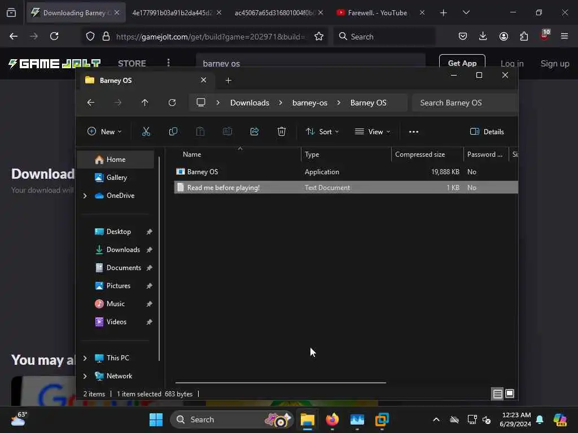Select the Barney OS application file
The height and width of the screenshot is (433, 578).
pos(346,172)
